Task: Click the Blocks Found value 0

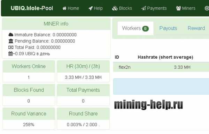Action: pos(29,101)
